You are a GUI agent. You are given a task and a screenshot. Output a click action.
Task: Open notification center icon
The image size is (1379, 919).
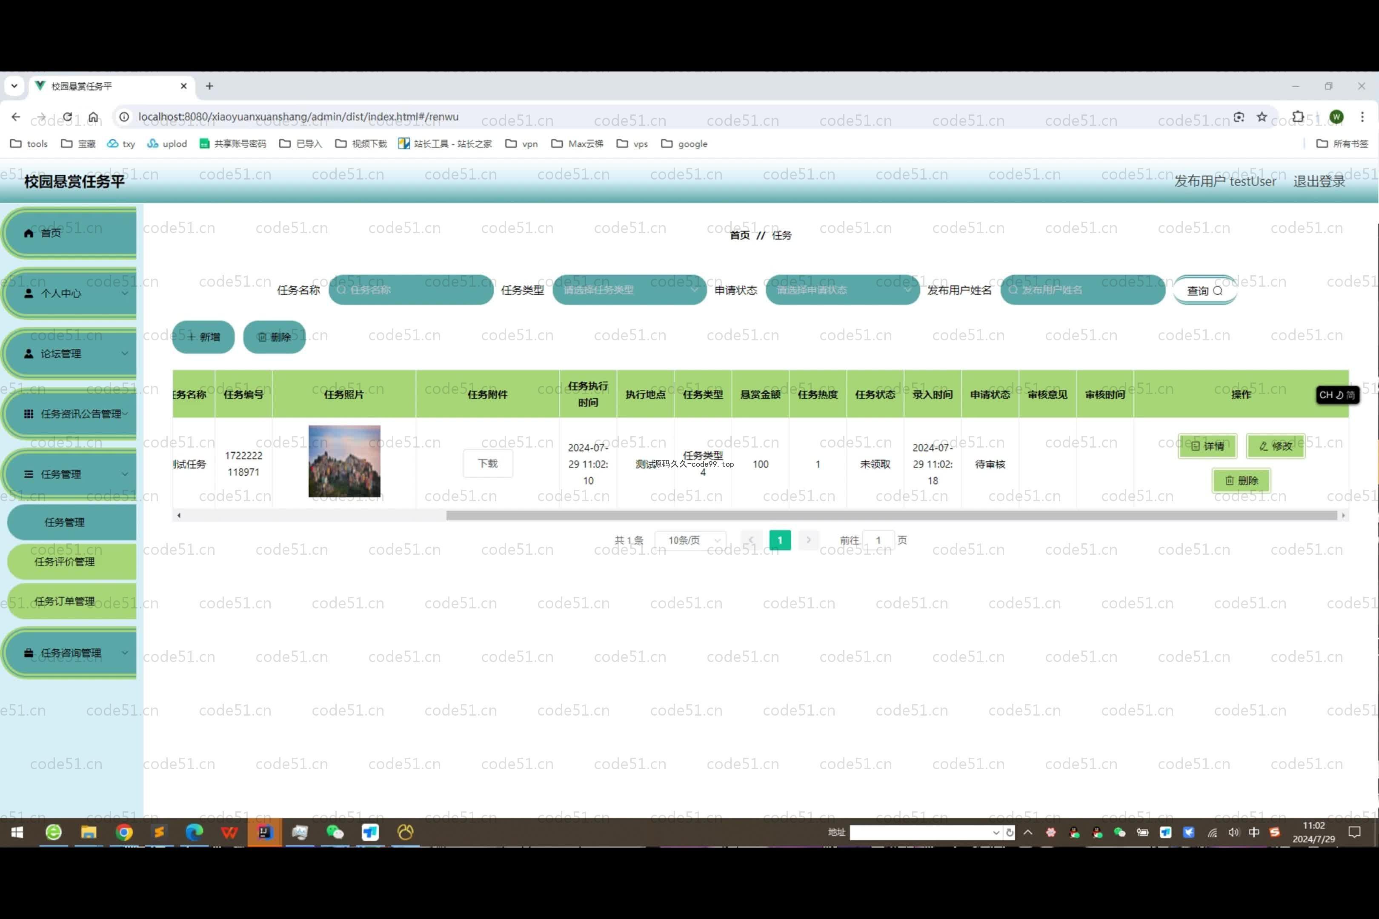coord(1354,832)
